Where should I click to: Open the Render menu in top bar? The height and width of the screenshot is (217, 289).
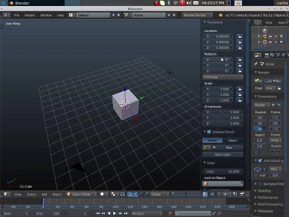coord(30,15)
